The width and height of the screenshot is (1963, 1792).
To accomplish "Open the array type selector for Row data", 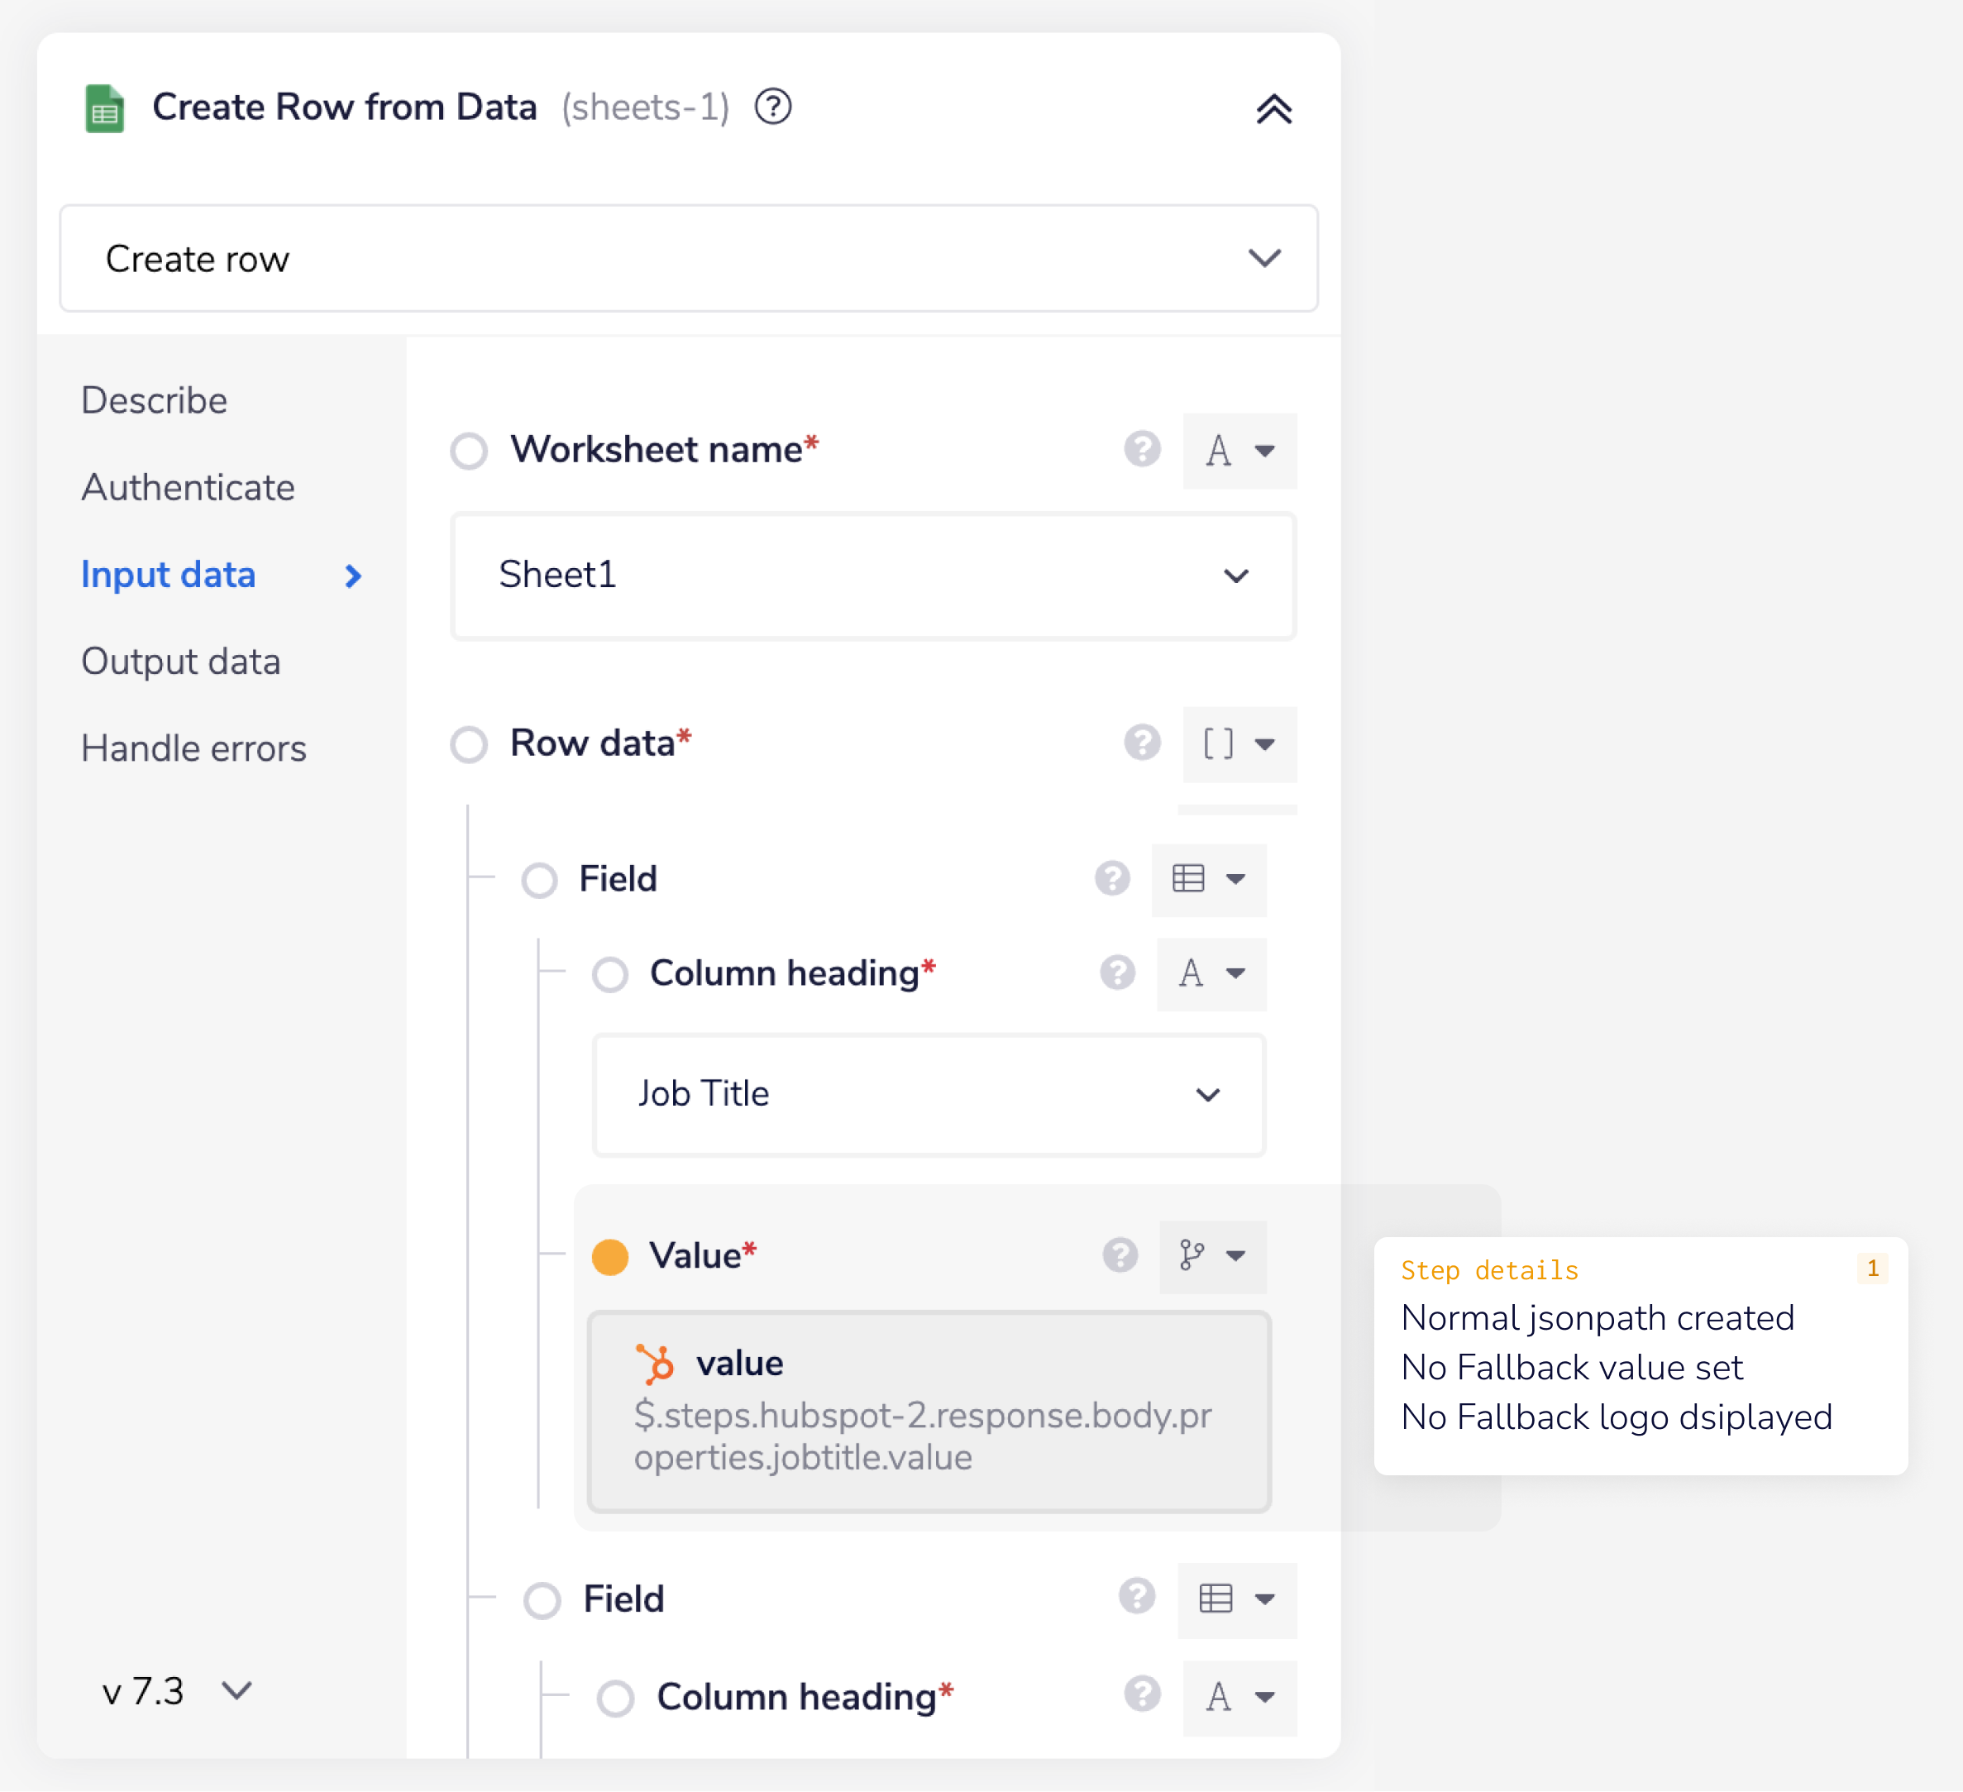I will (1239, 744).
